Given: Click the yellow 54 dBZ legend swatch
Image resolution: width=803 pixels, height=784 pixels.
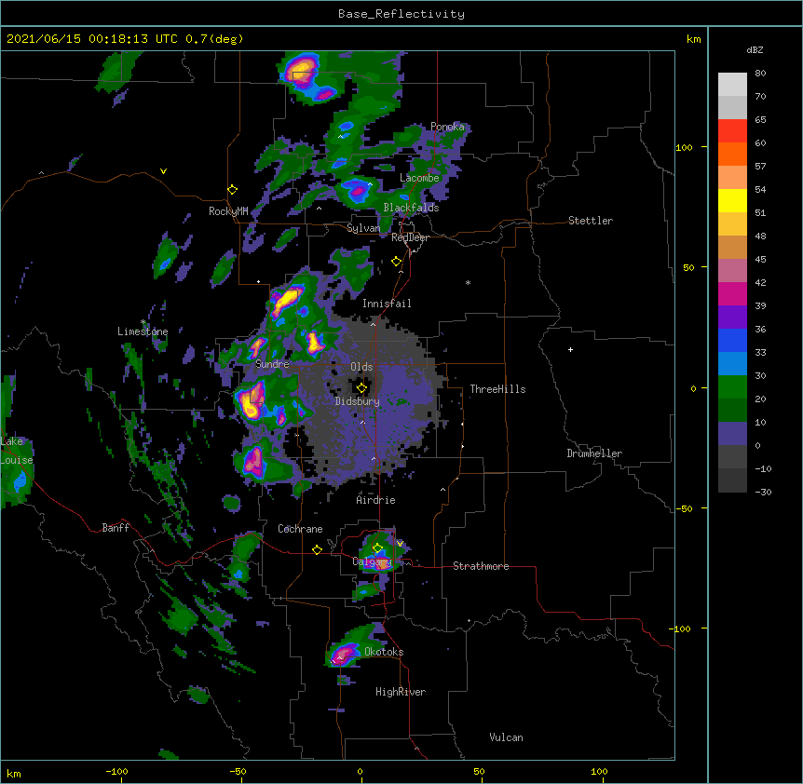Looking at the screenshot, I should click(732, 200).
